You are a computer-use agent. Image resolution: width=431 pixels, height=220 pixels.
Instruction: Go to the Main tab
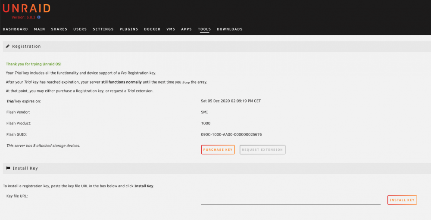point(40,29)
